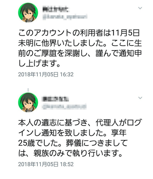Screen dimensions: 153x179
Task: Click the line は、親族のみで執り行います。
Action: tap(70, 153)
